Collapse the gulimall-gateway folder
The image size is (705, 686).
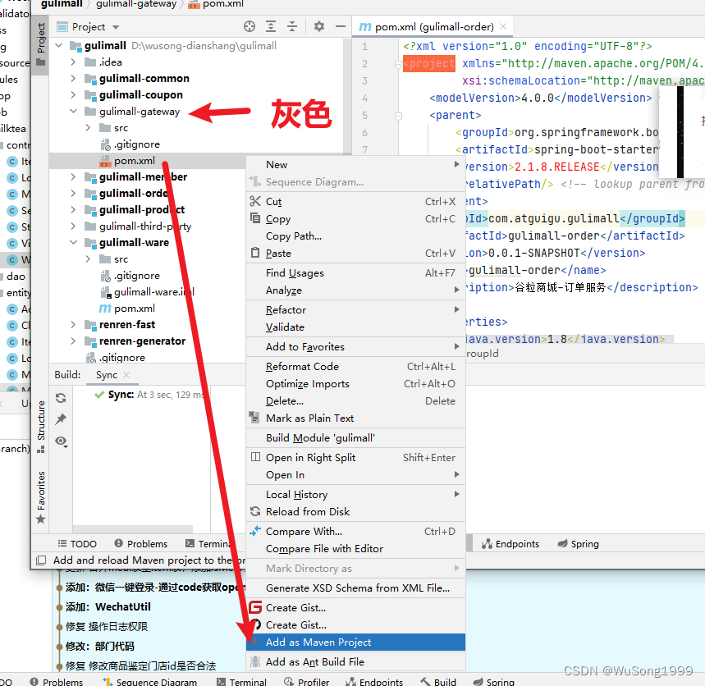click(73, 111)
